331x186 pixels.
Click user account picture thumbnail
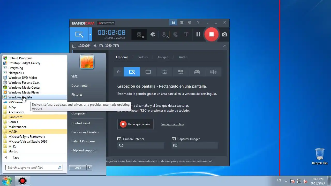pos(87,62)
